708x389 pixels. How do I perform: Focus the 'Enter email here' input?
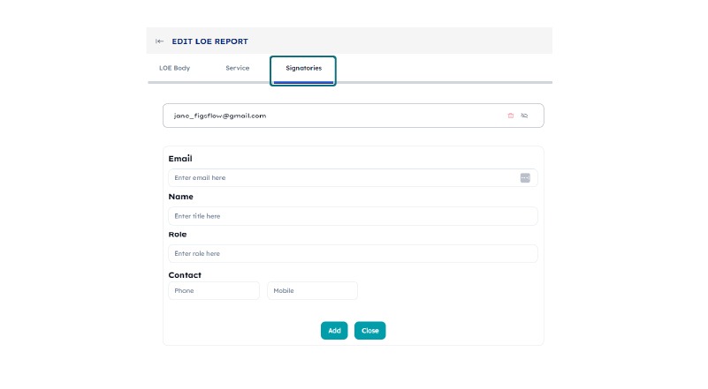340,178
